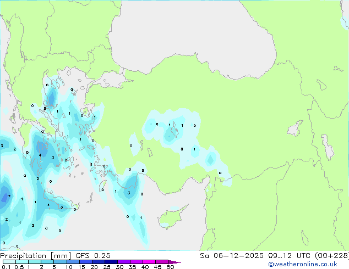
Task: Select the 35–40 mm violet legend swatch
Action: (137, 262)
